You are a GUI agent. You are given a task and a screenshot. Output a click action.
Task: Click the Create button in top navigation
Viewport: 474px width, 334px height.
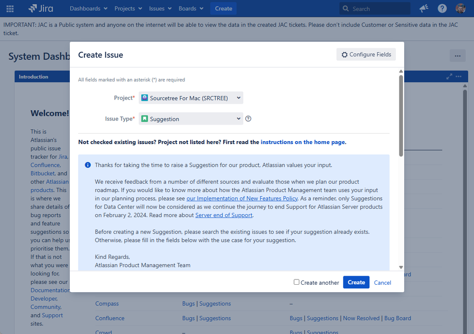(x=223, y=9)
